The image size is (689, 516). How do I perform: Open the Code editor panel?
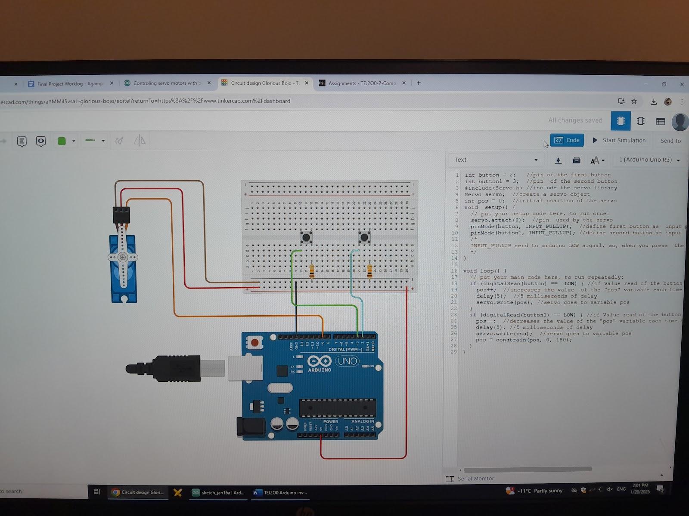(567, 140)
